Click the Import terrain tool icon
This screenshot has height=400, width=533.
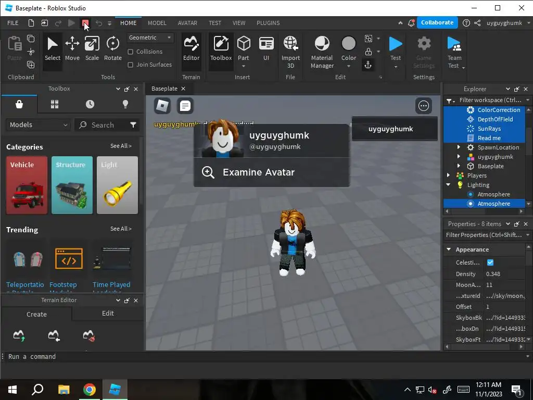point(54,335)
